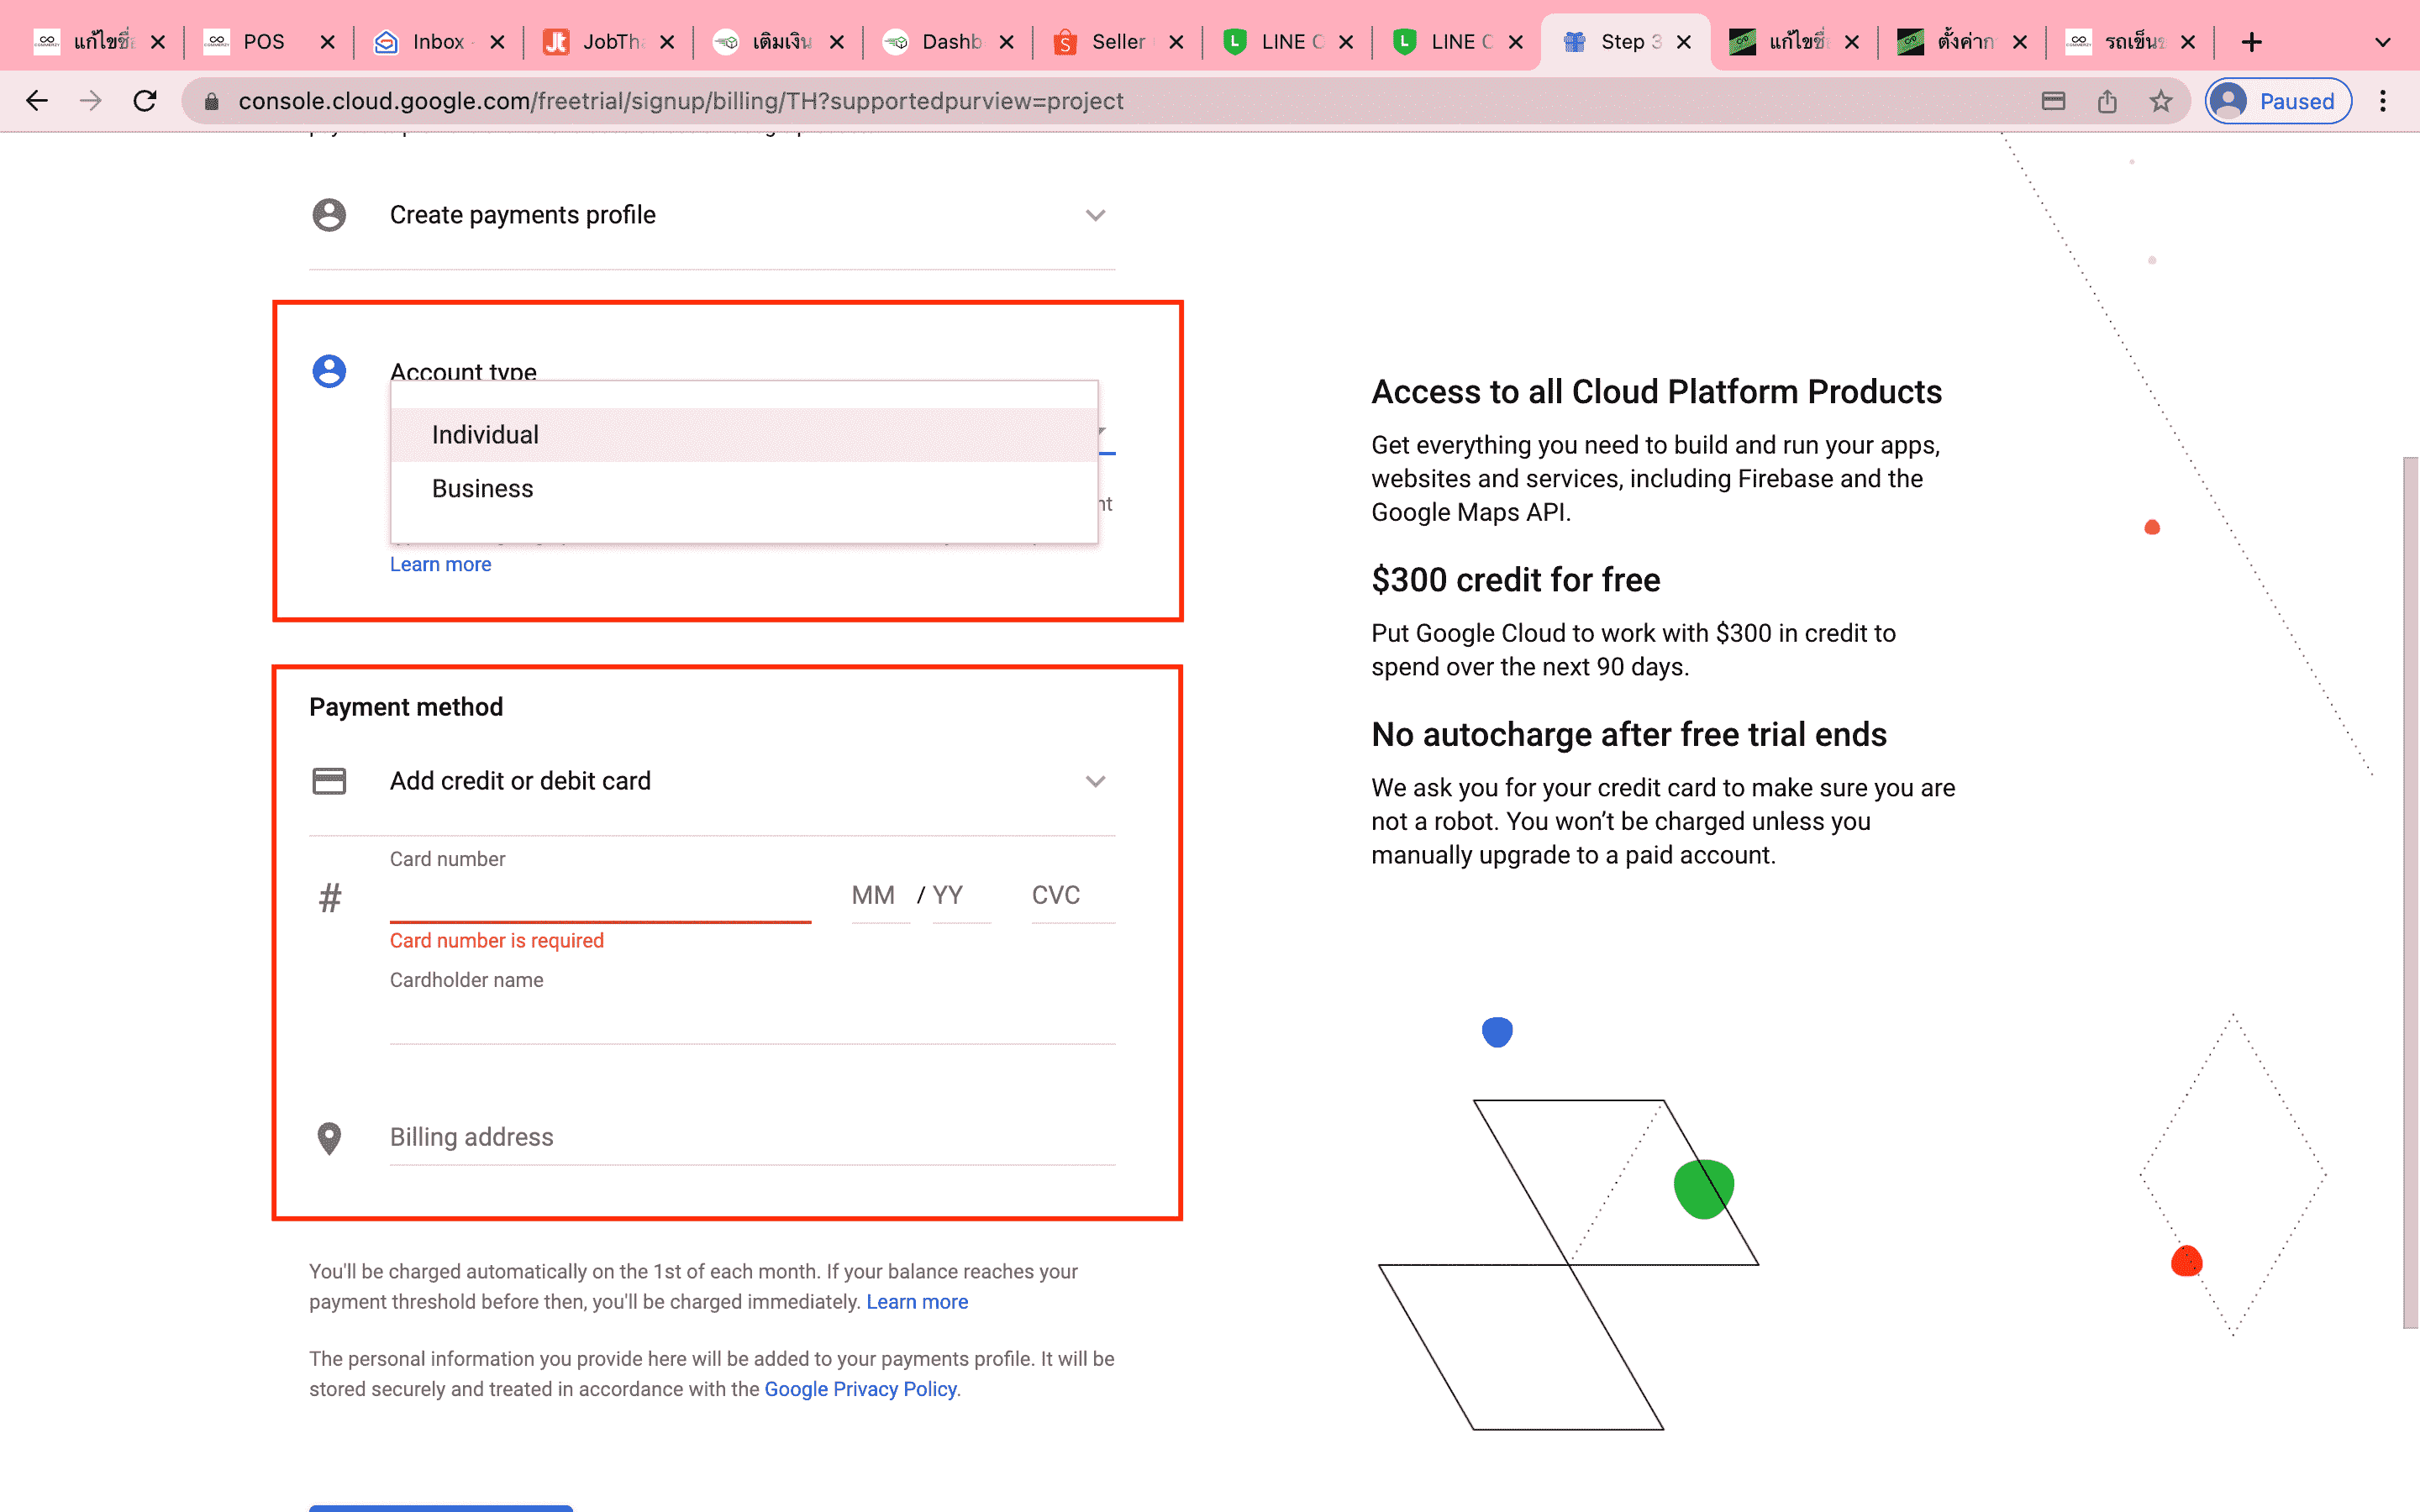This screenshot has height=1512, width=2420.
Task: Go back using the browser back arrow
Action: click(x=37, y=101)
